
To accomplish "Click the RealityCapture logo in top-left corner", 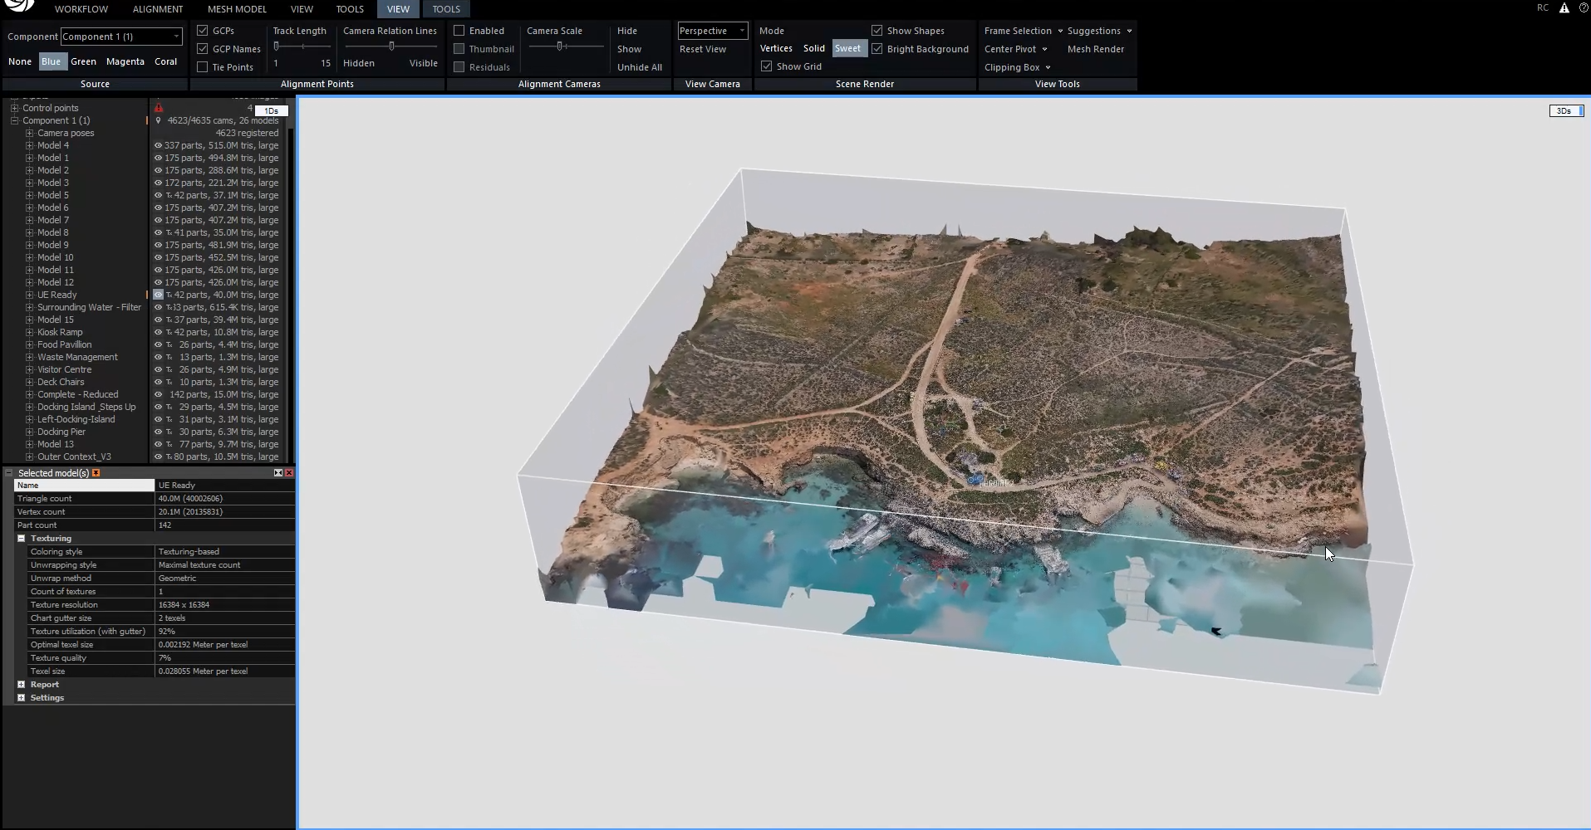I will pyautogui.click(x=20, y=5).
